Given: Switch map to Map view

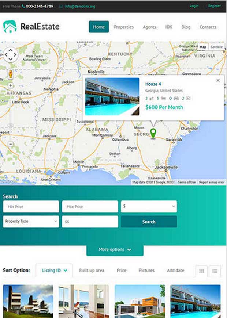Looking at the screenshot, I should (203, 47).
